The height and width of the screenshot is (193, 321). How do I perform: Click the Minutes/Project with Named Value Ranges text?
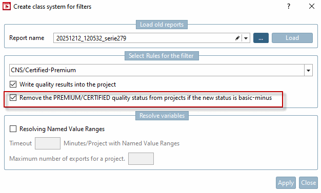tap(122, 143)
